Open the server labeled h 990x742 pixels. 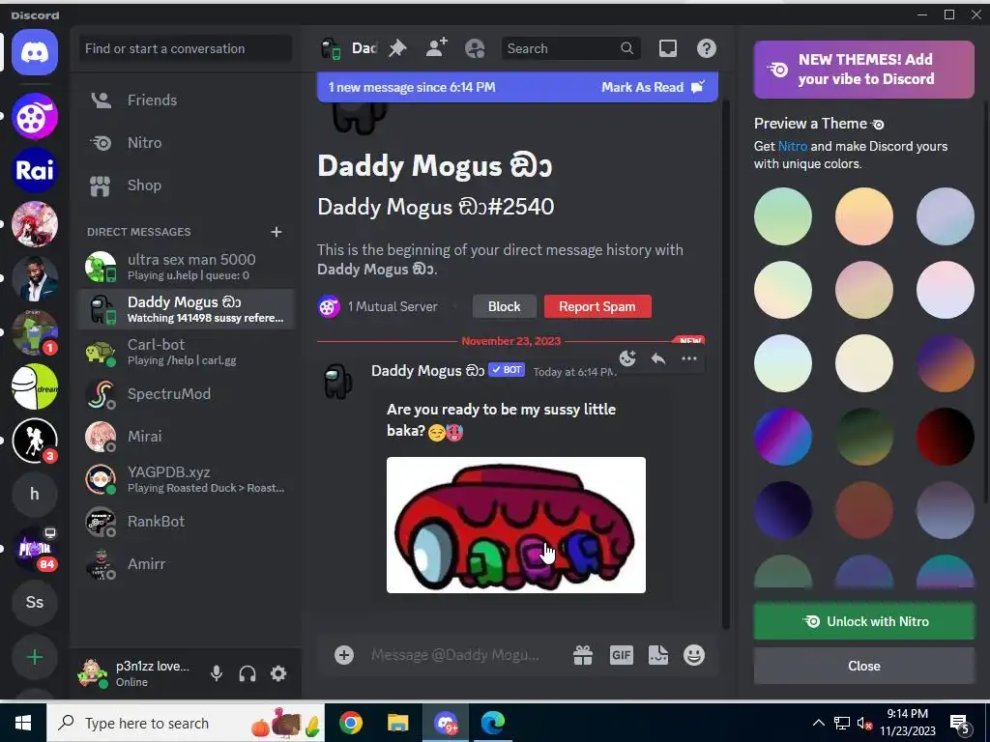point(35,494)
